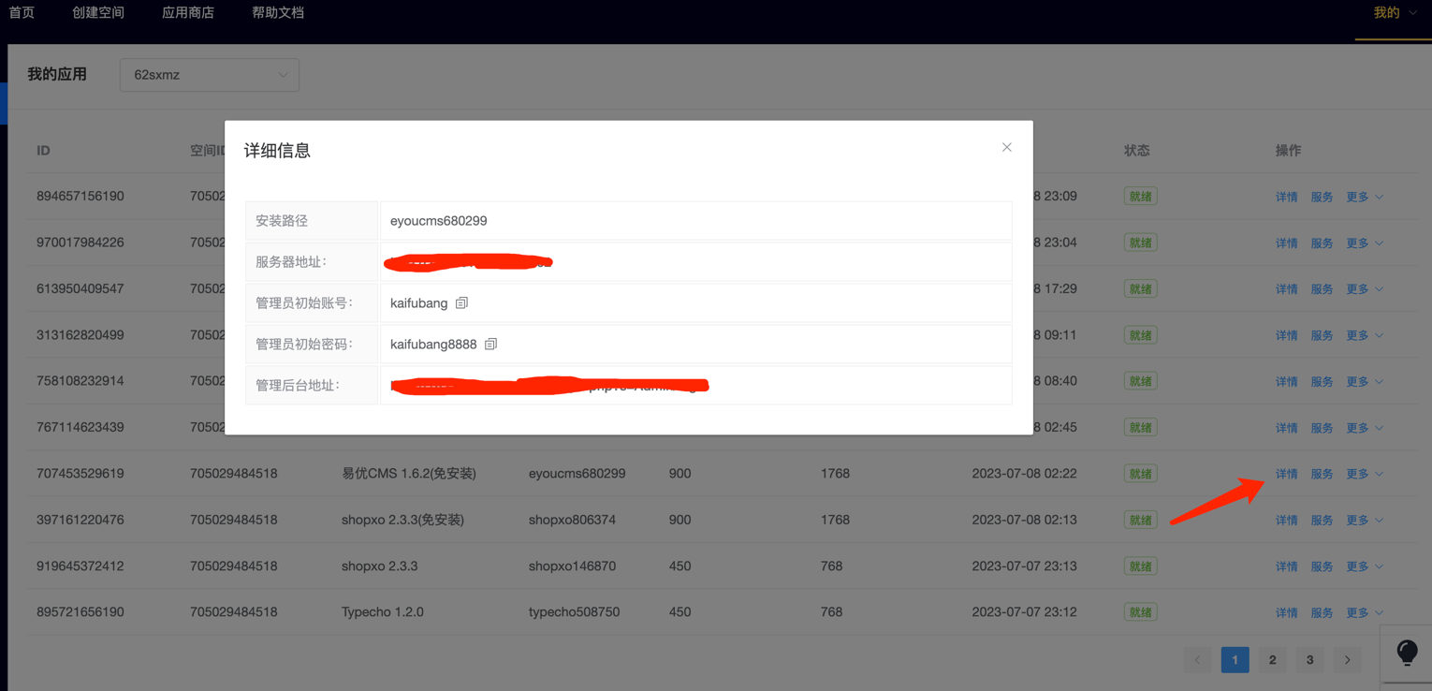Expand 更多 for row 970017984226
The width and height of the screenshot is (1432, 691).
click(1365, 243)
